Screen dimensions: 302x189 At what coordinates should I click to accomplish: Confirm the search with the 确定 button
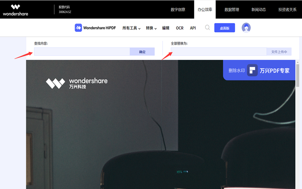[x=142, y=52]
